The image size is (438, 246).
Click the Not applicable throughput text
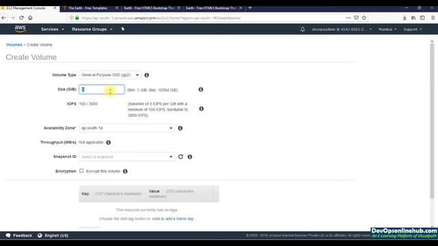coord(91,142)
